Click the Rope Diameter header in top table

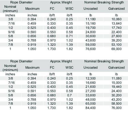coord(21,2)
